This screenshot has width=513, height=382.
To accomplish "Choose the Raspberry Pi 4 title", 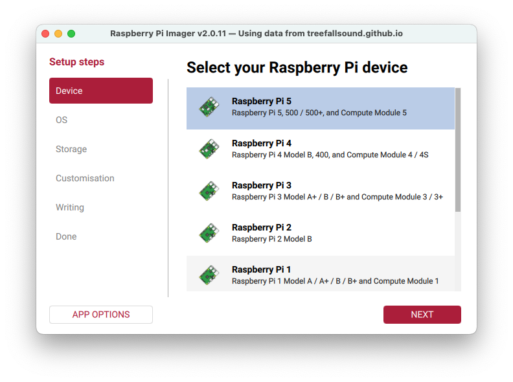I will (x=262, y=143).
